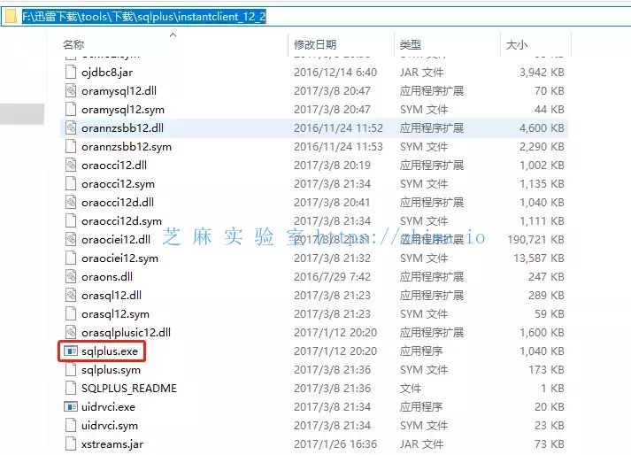
Task: Click the xstreams.jar file icon
Action: click(72, 444)
